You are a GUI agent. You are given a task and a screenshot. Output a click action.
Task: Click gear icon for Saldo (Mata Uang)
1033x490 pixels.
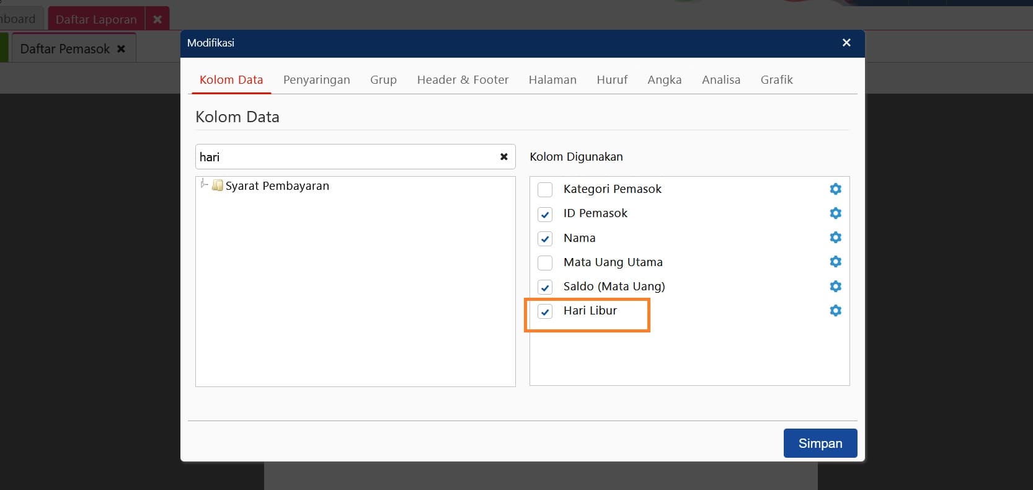835,287
